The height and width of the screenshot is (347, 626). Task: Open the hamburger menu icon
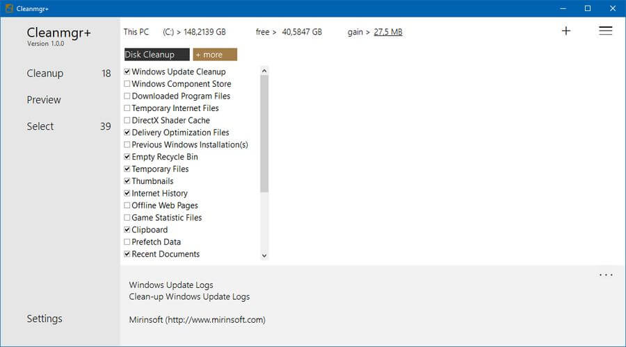click(x=605, y=31)
